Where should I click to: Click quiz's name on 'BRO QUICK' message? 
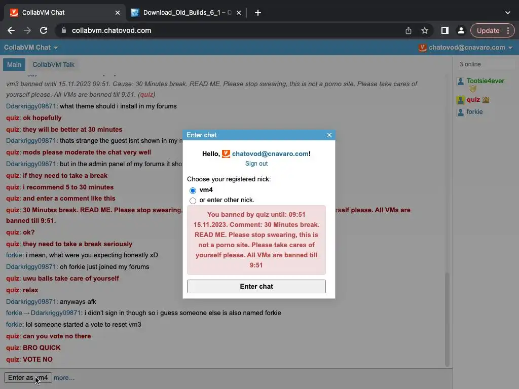[13, 348]
